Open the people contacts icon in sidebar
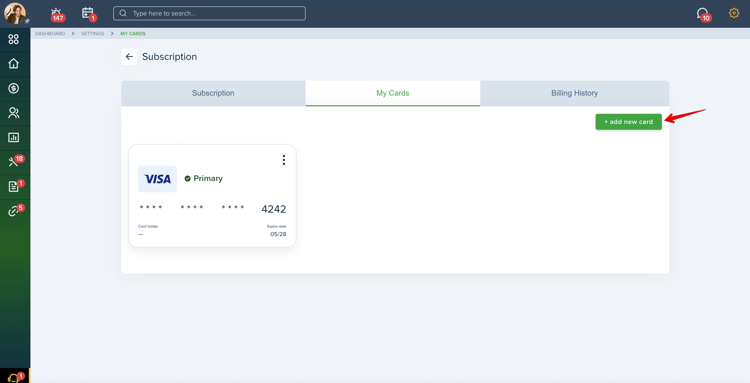Viewport: 750px width, 383px height. click(x=14, y=113)
